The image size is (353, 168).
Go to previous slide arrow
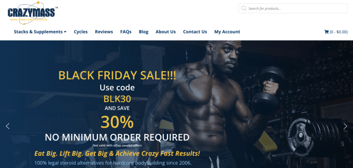pyautogui.click(x=8, y=126)
